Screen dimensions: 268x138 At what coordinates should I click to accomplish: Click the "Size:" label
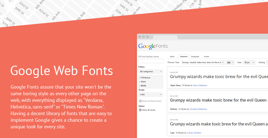point(240,63)
